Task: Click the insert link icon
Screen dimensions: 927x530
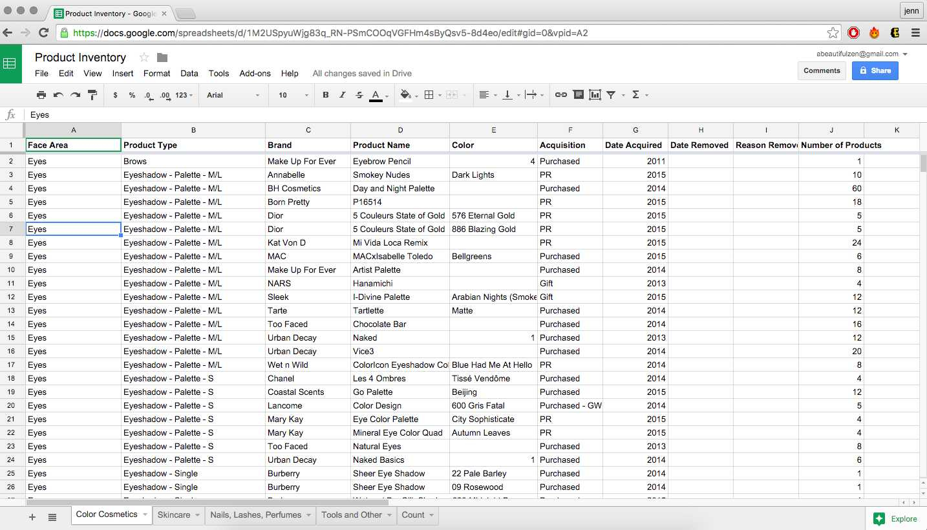Action: click(x=561, y=95)
